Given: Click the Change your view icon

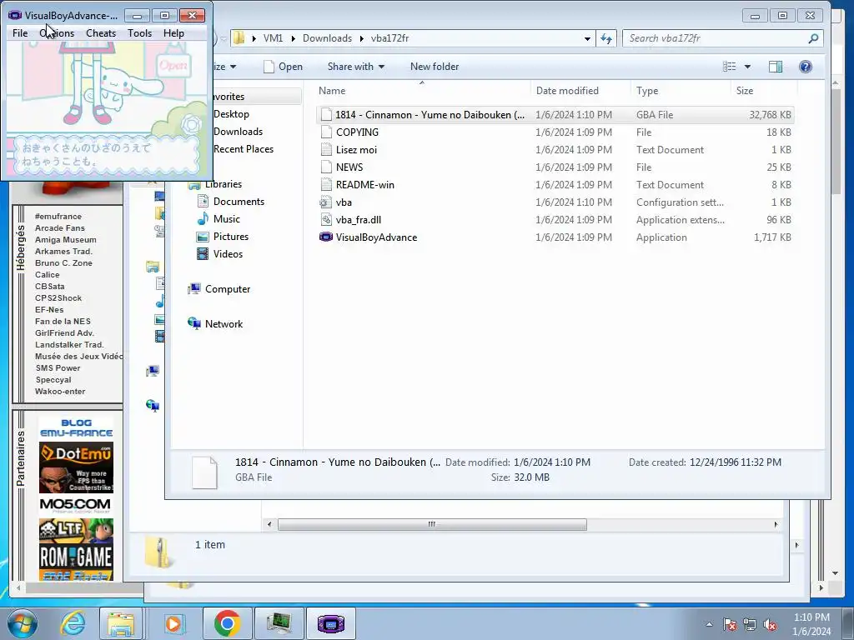Looking at the screenshot, I should pyautogui.click(x=729, y=67).
